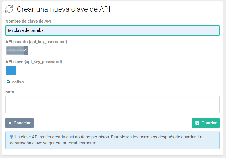226x158 pixels.
Task: Click inside the nota textarea
Action: [x=113, y=104]
